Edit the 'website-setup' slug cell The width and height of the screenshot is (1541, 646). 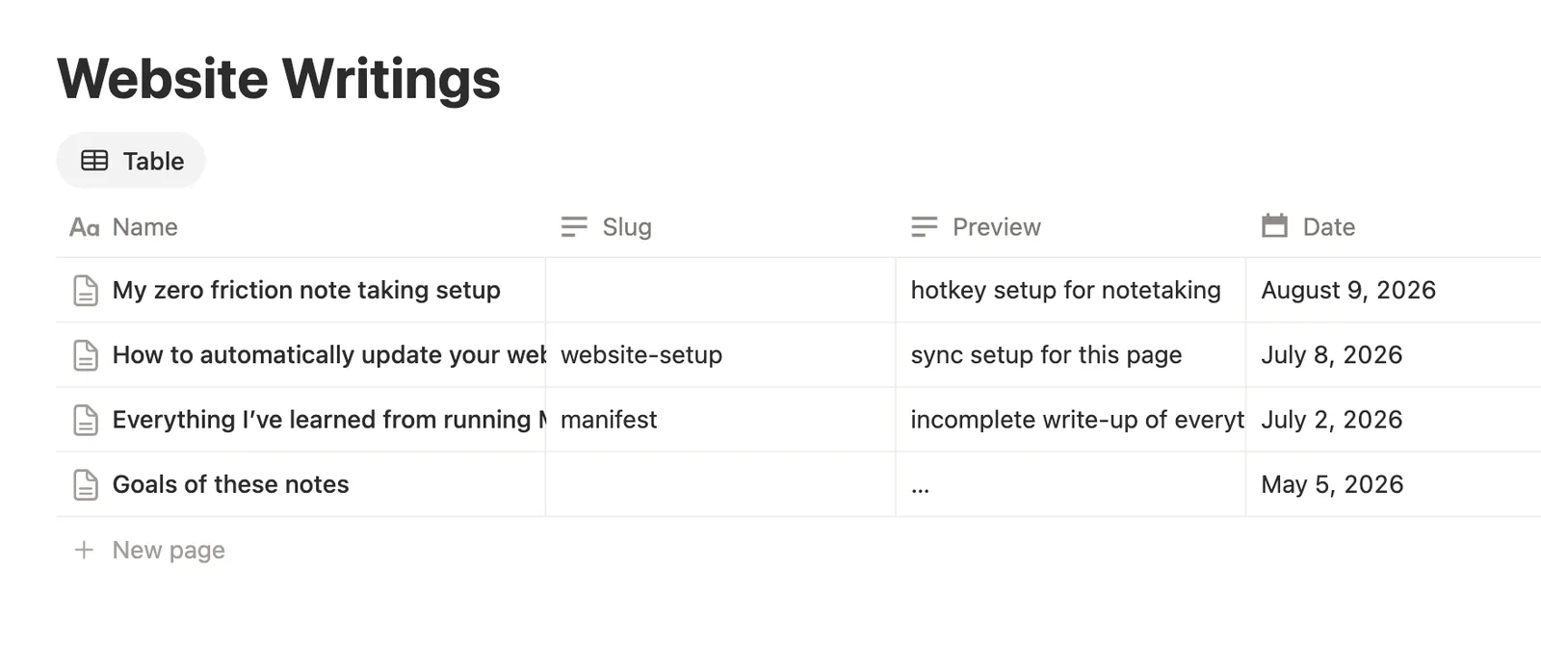pos(720,355)
